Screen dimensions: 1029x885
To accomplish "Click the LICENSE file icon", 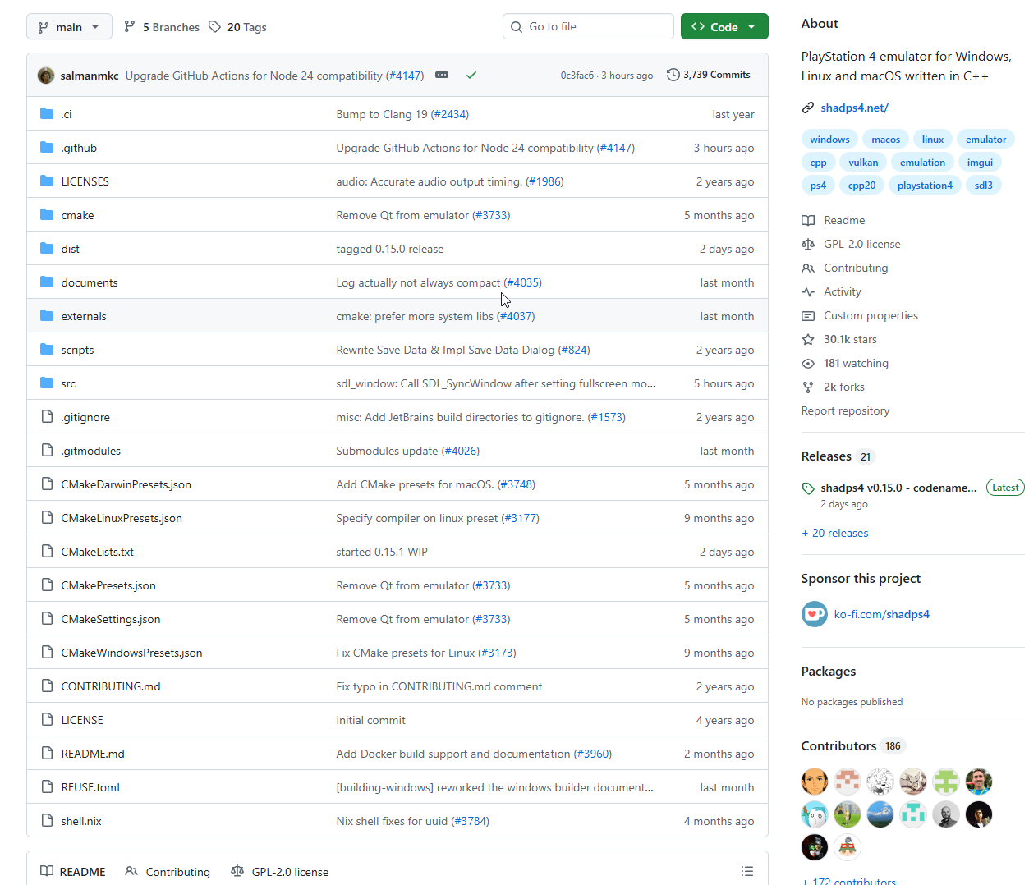I will 47,719.
